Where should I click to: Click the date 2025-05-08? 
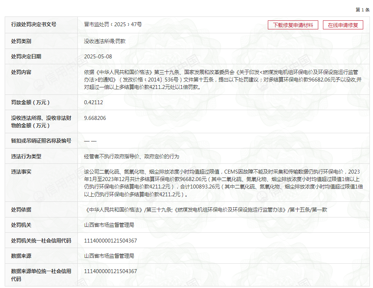(x=98, y=56)
